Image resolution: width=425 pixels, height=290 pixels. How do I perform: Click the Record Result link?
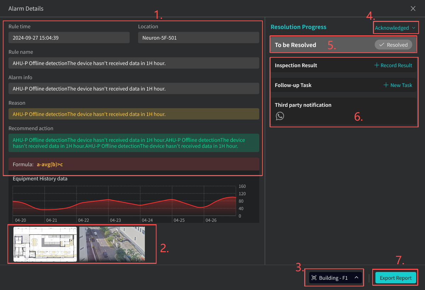coord(396,65)
